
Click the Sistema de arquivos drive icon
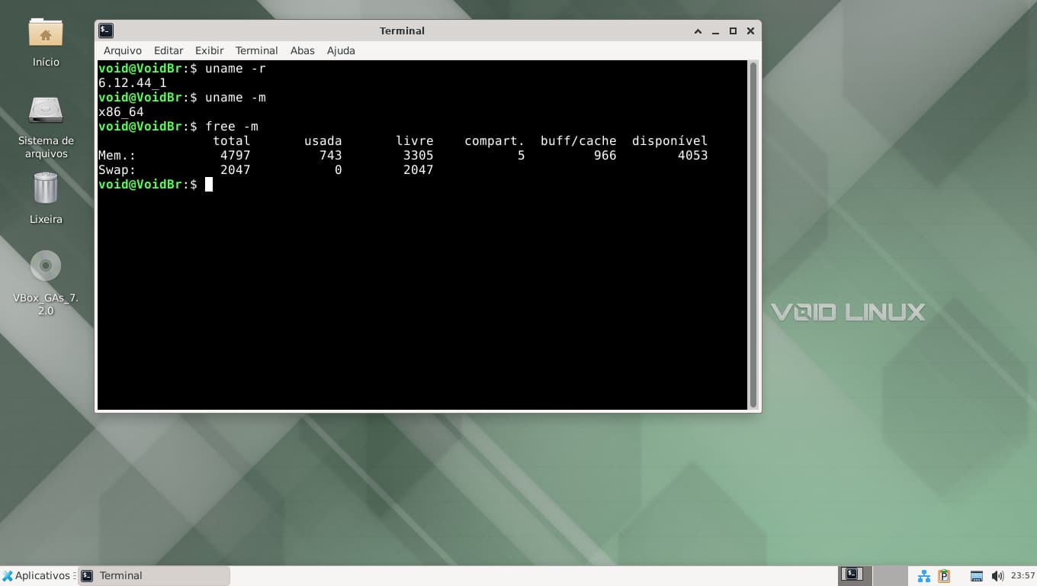point(46,111)
